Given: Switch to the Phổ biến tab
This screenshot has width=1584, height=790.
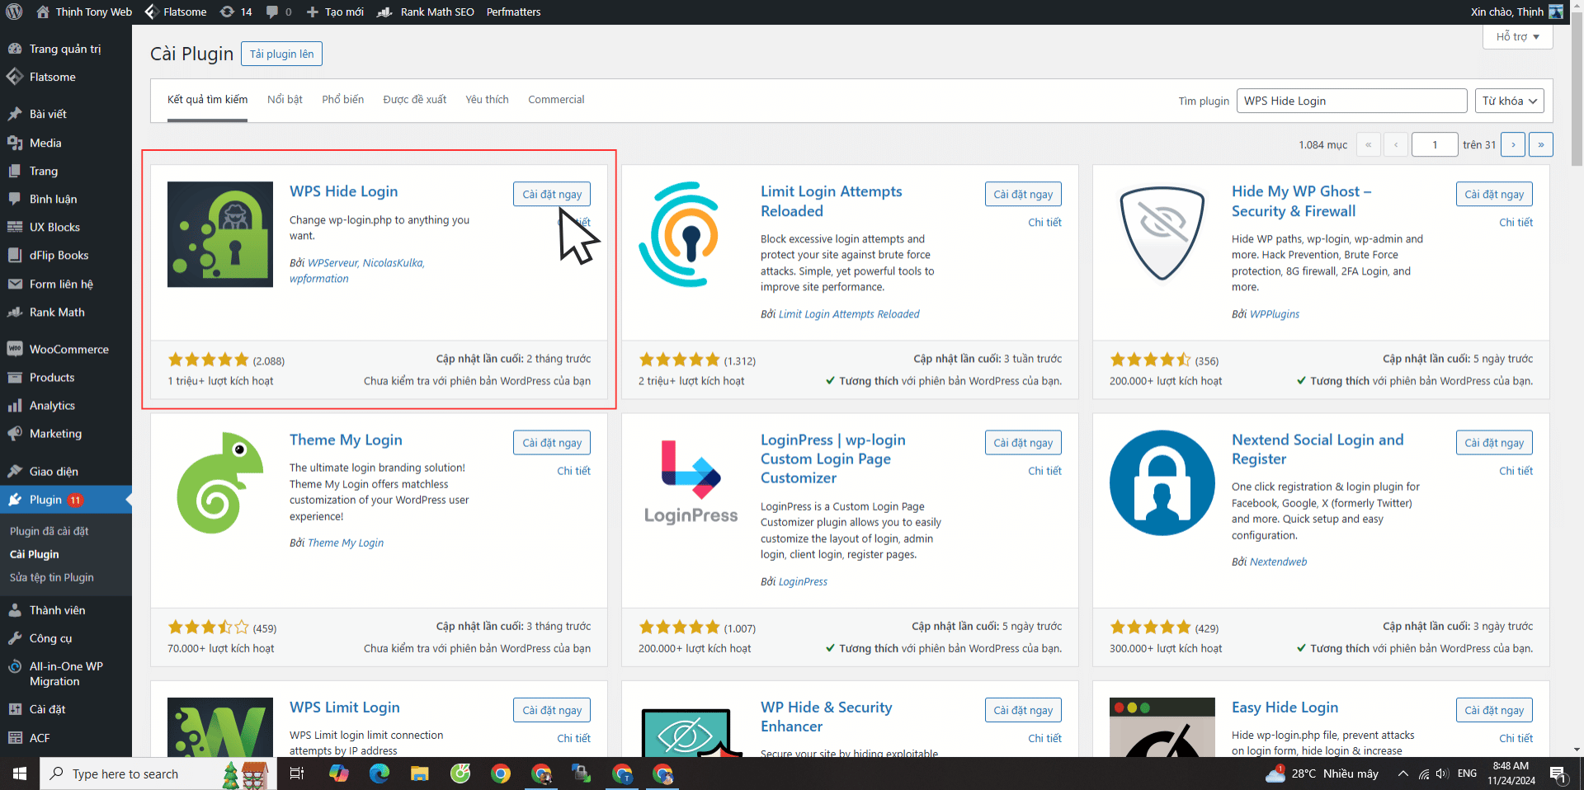Looking at the screenshot, I should pyautogui.click(x=342, y=99).
